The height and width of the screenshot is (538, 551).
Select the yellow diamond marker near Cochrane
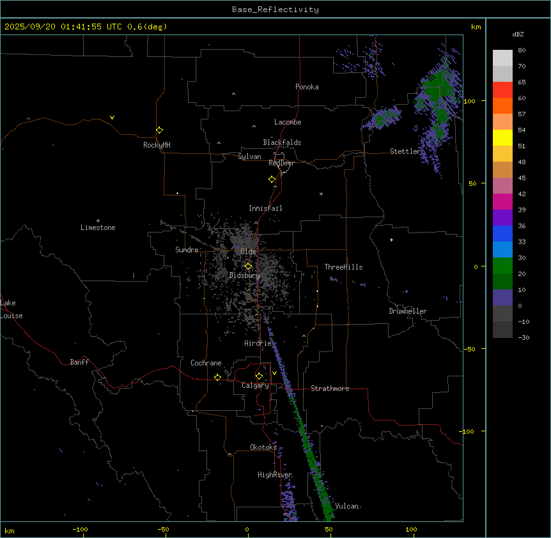[217, 377]
